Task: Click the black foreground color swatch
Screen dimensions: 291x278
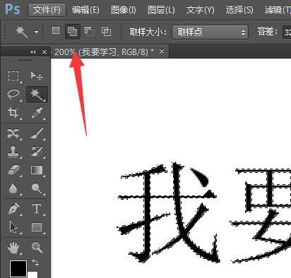Action: [18, 269]
